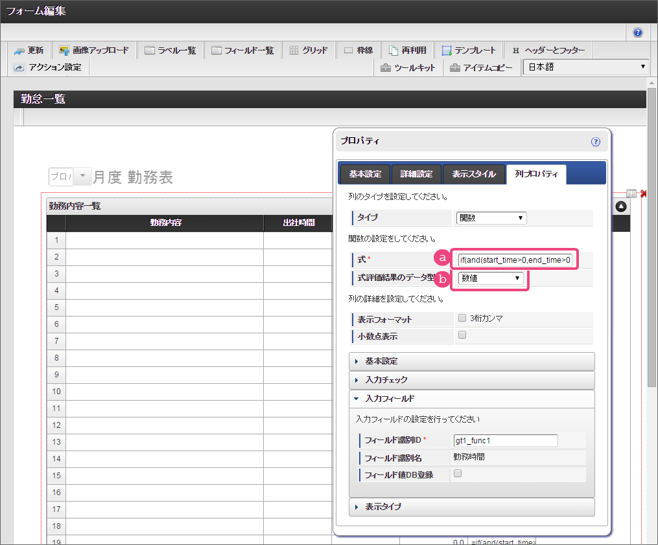Open the ラベル一覧 label list

(170, 50)
